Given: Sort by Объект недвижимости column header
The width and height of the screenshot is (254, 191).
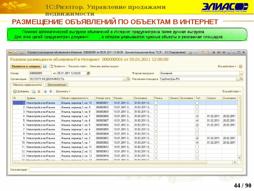Looking at the screenshot, I should coord(77,98).
